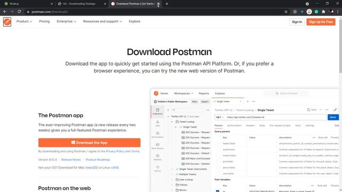The width and height of the screenshot is (342, 192).
Task: Click the Import button in the workspace preview
Action: (x=205, y=102)
